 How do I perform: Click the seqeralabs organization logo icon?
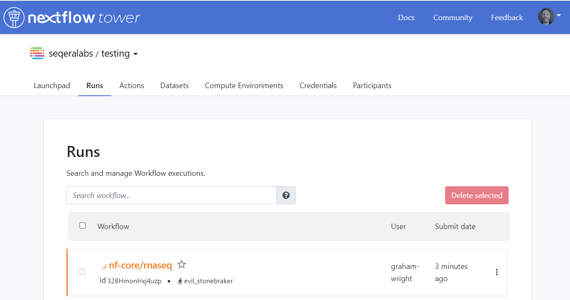37,53
